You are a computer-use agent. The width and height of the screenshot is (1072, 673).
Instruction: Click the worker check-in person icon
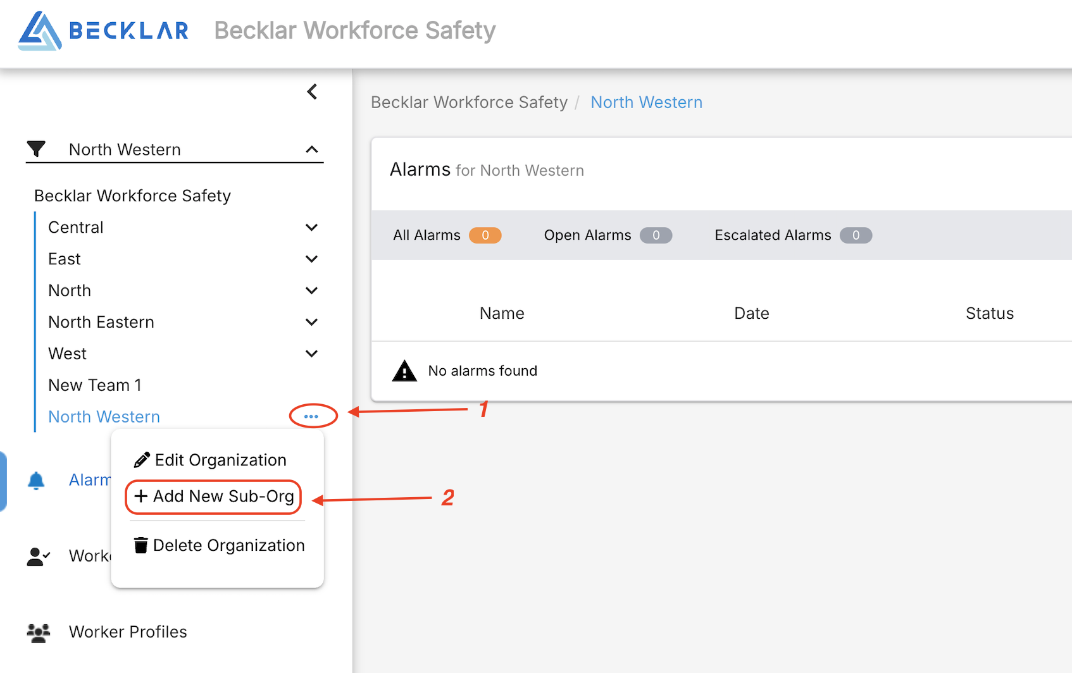(x=38, y=557)
